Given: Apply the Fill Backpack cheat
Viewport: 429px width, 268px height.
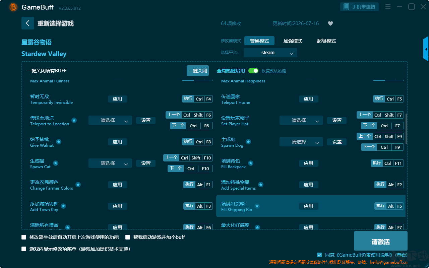Looking at the screenshot, I should (309, 163).
